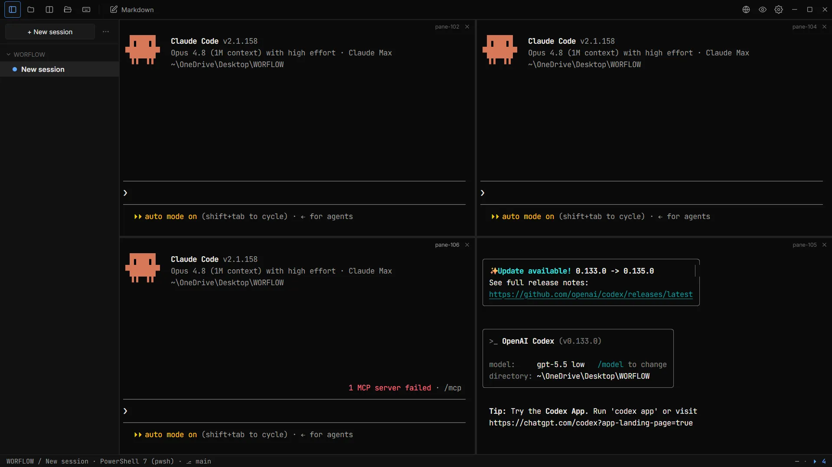Click the dash icon in status bar
832x467 pixels.
[797, 461]
